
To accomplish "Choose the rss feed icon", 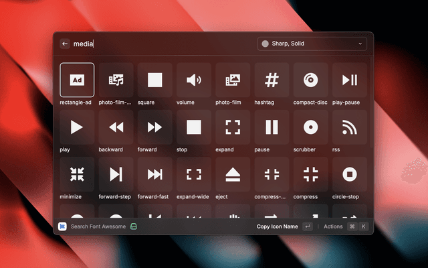I will tap(349, 127).
